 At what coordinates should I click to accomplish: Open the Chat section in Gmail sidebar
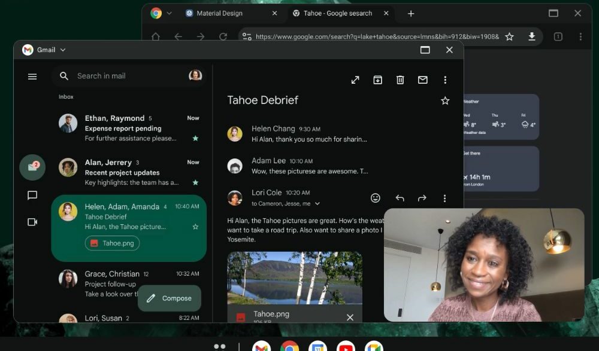(32, 196)
